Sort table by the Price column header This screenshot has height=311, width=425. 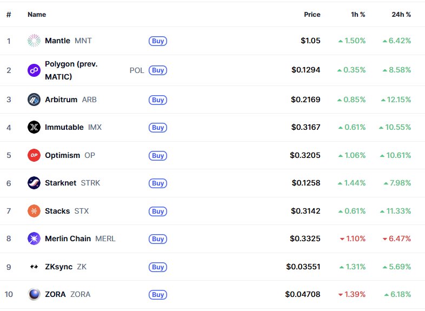pos(312,15)
